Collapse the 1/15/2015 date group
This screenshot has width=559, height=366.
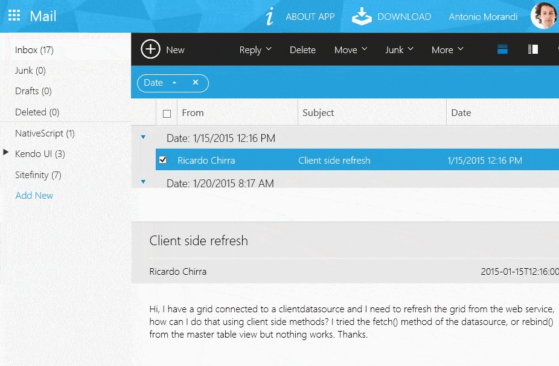143,137
